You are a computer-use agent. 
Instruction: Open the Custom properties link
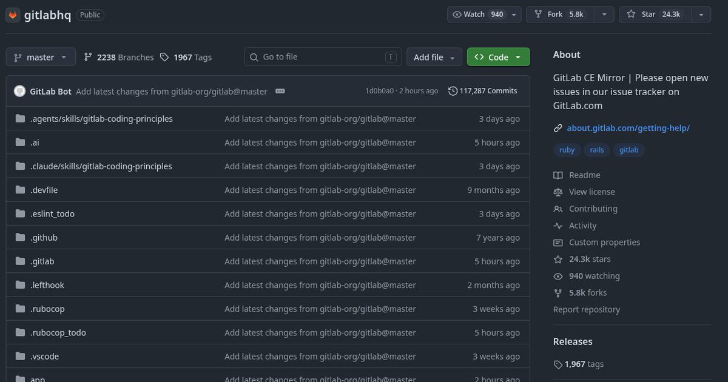[604, 243]
